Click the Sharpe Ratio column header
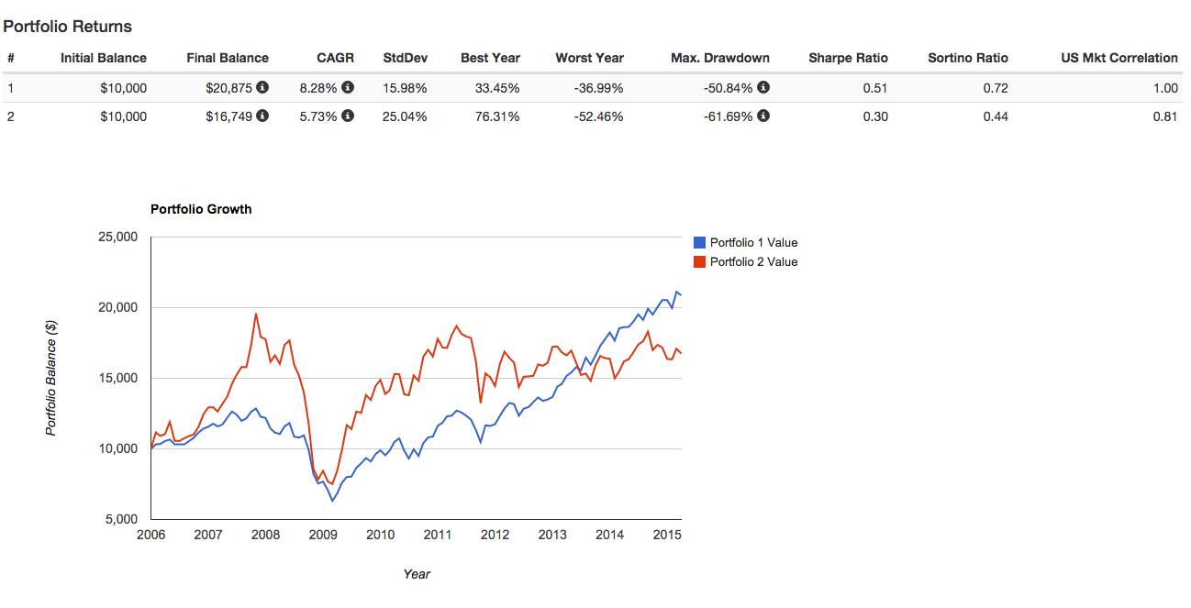The height and width of the screenshot is (608, 1191). (x=848, y=58)
